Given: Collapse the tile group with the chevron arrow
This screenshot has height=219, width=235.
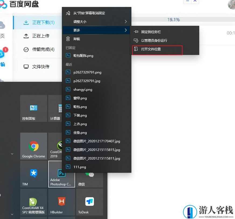Looking at the screenshot, I should tap(12, 154).
